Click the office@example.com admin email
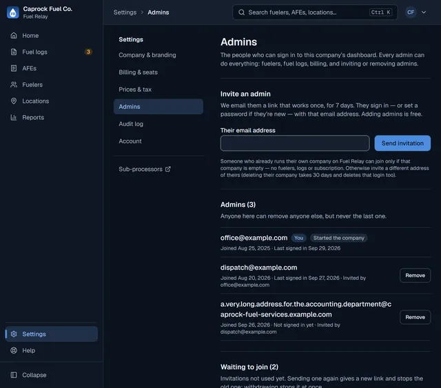441x388 pixels. (x=254, y=238)
